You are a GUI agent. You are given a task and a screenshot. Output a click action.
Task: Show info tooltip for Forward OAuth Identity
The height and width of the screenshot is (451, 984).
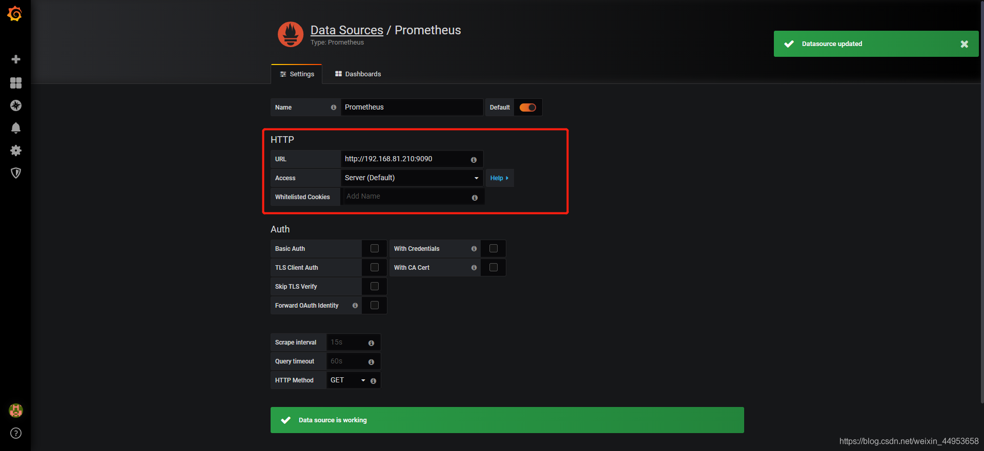[x=355, y=306]
